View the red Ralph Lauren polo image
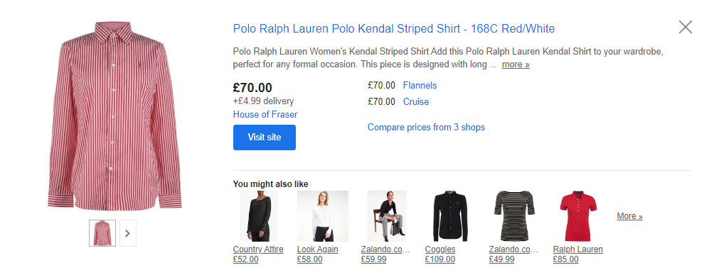This screenshot has height=270, width=714. (x=578, y=216)
